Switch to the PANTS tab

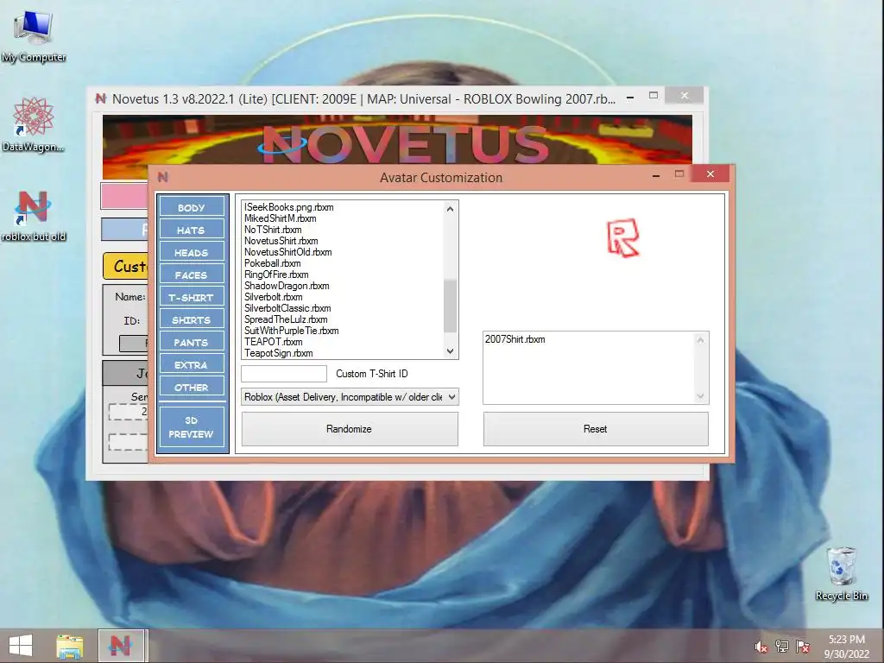pyautogui.click(x=192, y=342)
